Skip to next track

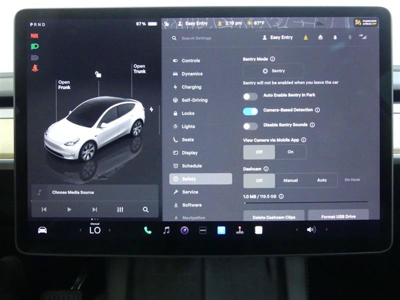(94, 209)
